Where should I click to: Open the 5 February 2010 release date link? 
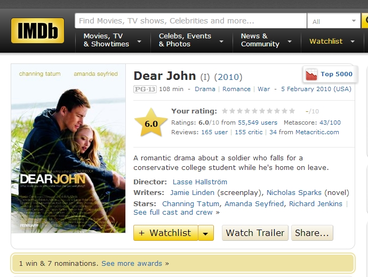[316, 89]
